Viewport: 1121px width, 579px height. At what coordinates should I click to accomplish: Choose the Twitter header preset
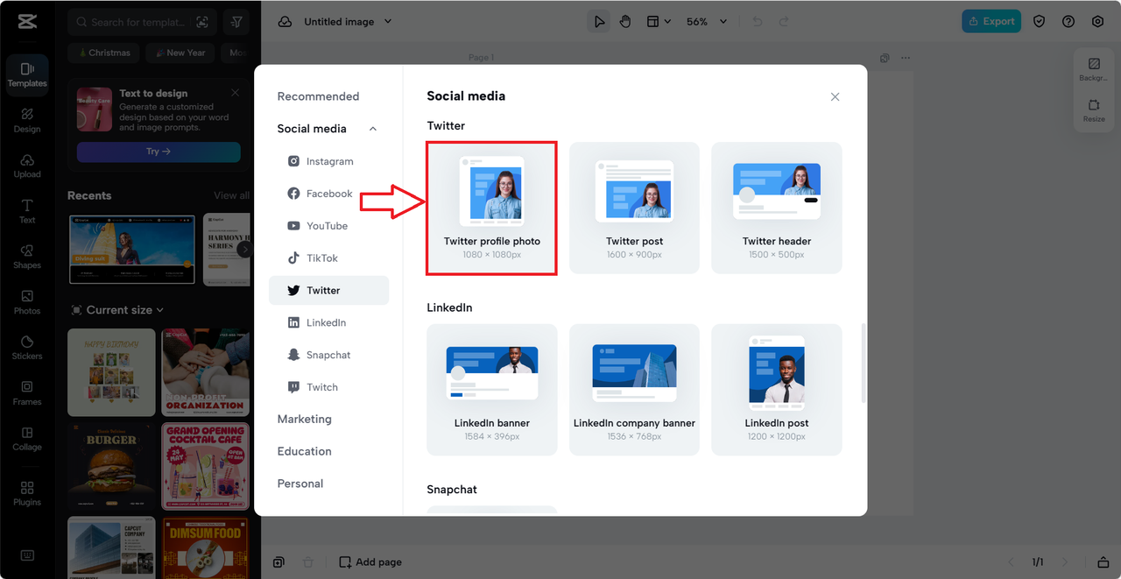pos(777,208)
